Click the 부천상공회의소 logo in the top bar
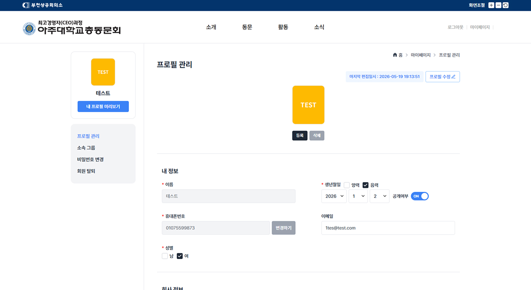531x290 pixels. click(x=42, y=5)
